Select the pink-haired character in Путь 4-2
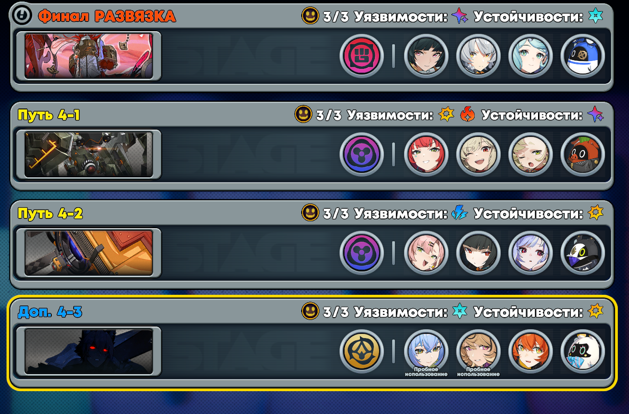Viewport: 629px width, 414px height. [x=426, y=253]
